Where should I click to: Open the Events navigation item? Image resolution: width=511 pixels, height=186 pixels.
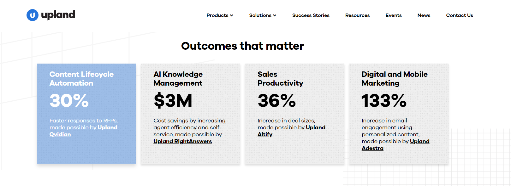393,15
